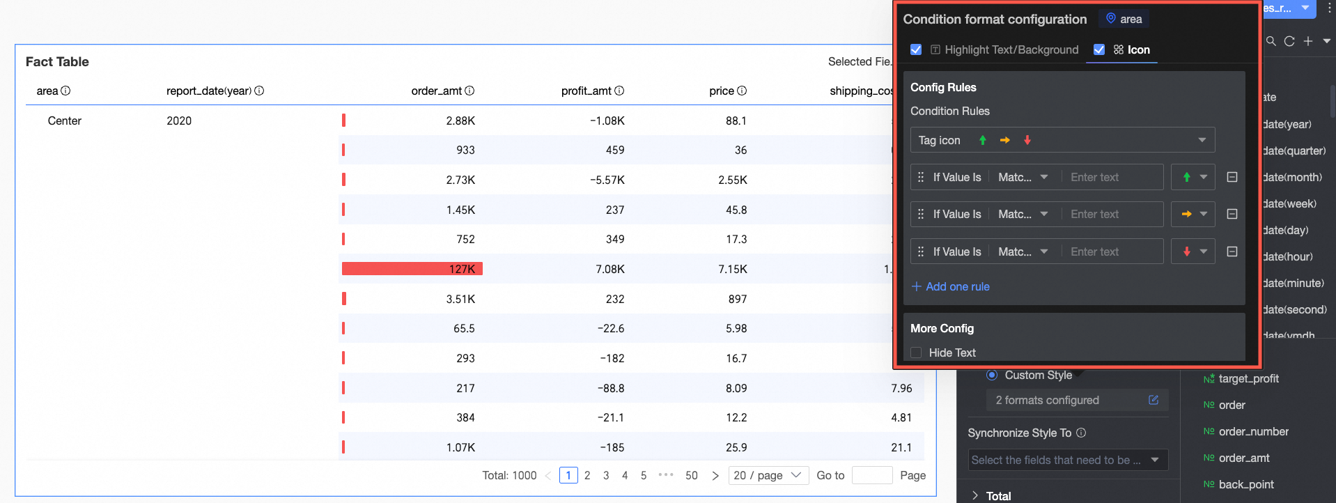Click the info icon next to area column
1336x503 pixels.
point(65,91)
